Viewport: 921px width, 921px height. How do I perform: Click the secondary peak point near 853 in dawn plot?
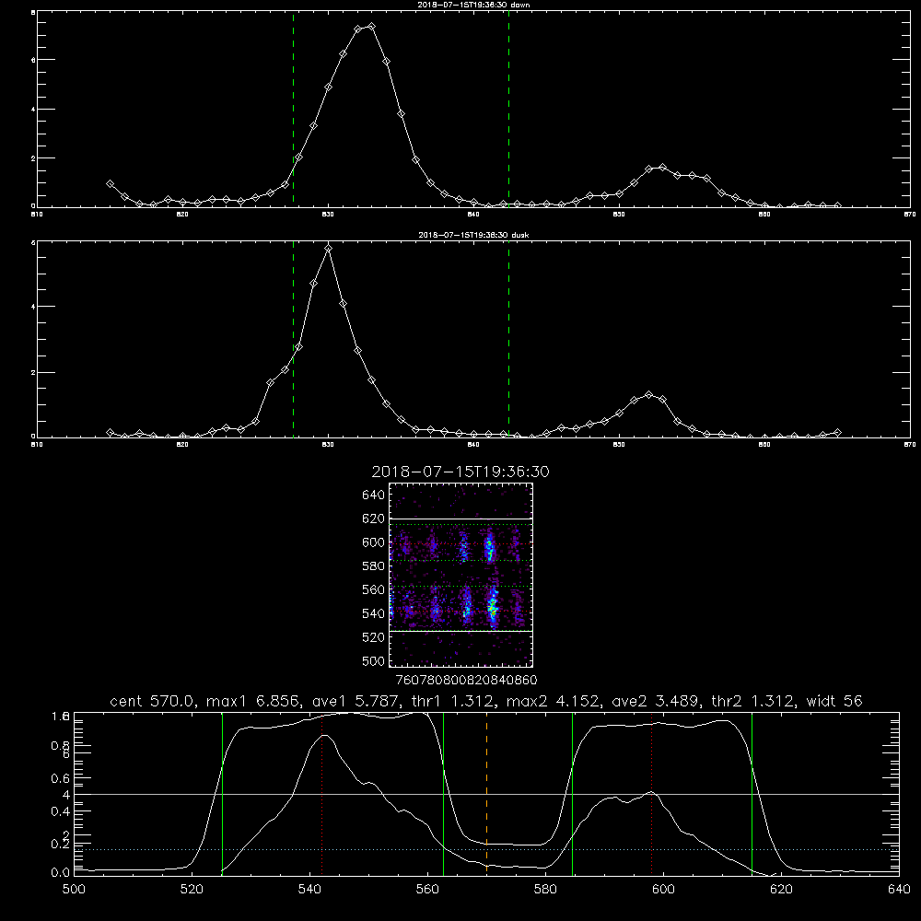point(662,168)
